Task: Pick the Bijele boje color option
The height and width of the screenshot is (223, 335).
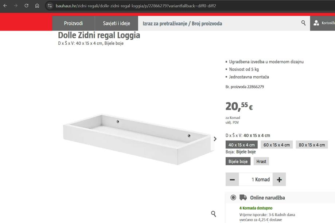Action: 238,162
